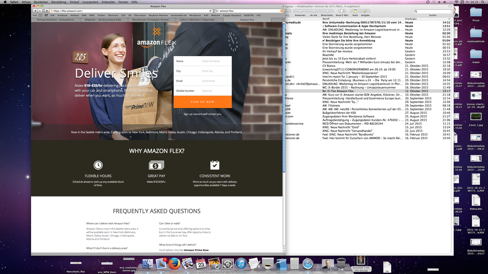Select email Ihre medimops Bestellung bei Amazon
This screenshot has height=274, width=488.
pyautogui.click(x=368, y=33)
